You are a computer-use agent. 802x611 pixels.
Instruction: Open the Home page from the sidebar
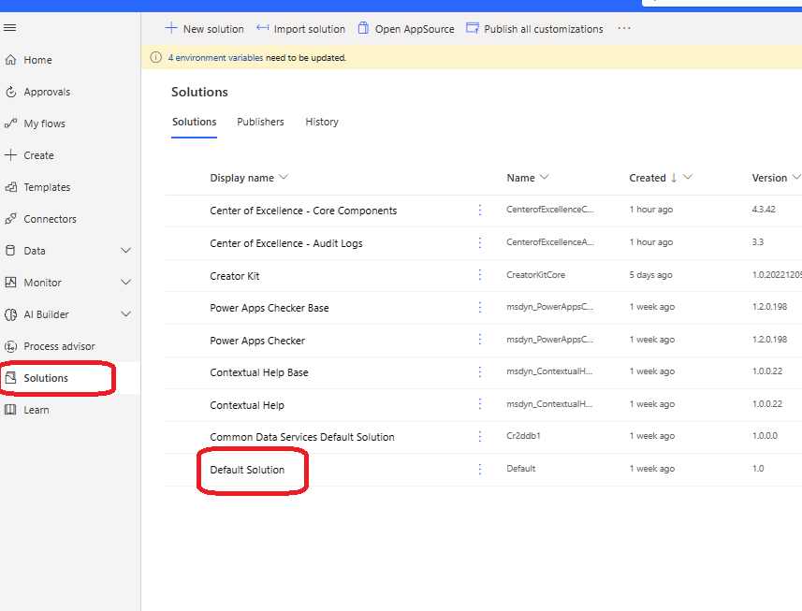coord(37,59)
